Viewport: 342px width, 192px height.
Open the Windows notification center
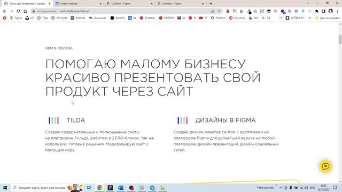pos(335,188)
